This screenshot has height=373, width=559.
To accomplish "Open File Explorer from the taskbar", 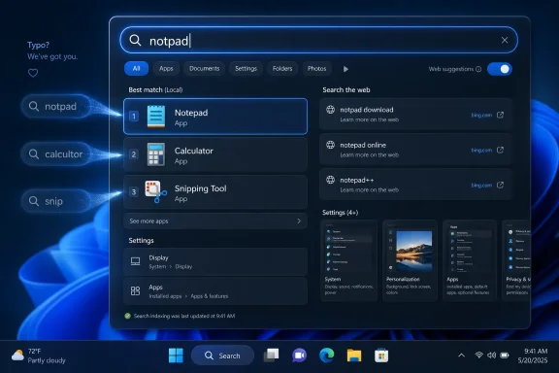I will tap(354, 356).
